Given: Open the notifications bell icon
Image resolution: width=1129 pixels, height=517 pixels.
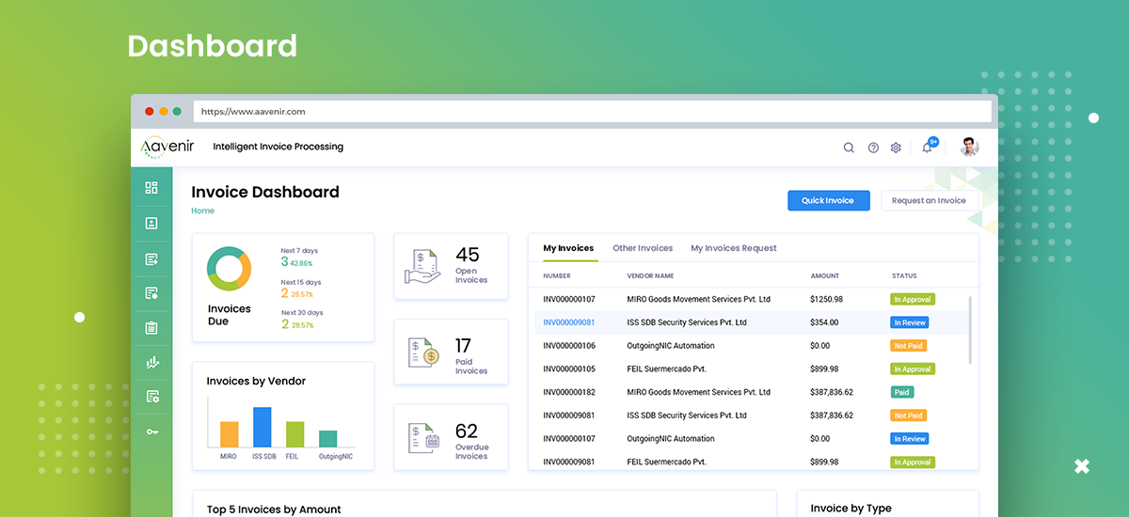Looking at the screenshot, I should 928,146.
